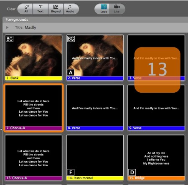The image size is (188, 185).
Task: Clear the Audio layer
Action: (x=71, y=9)
